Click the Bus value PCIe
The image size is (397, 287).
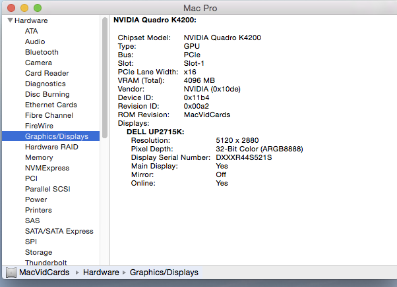tap(192, 55)
